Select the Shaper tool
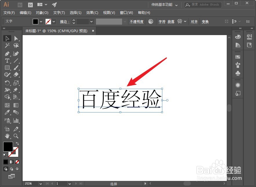Screen dimensions: 256x187 pyautogui.click(x=7, y=75)
